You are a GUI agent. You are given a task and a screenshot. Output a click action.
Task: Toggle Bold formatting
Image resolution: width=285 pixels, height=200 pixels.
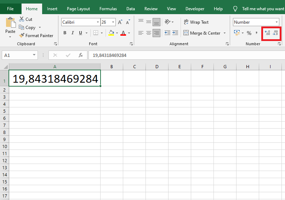pos(65,33)
